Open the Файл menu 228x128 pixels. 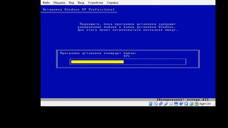click(46, 2)
